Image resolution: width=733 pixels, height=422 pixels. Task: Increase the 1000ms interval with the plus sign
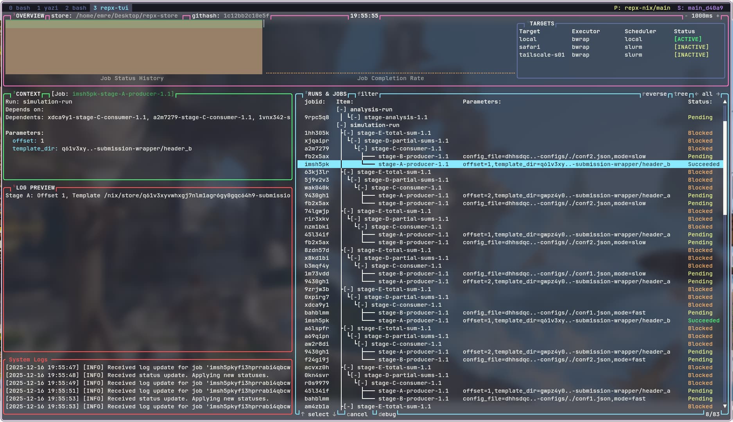pos(718,16)
